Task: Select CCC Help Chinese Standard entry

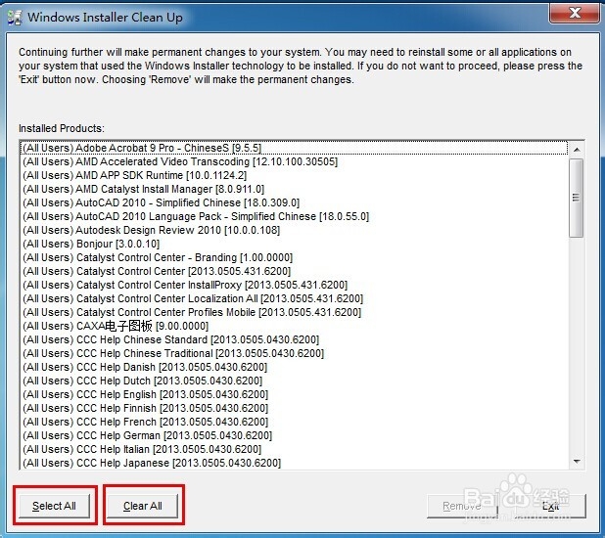Action: click(x=294, y=339)
